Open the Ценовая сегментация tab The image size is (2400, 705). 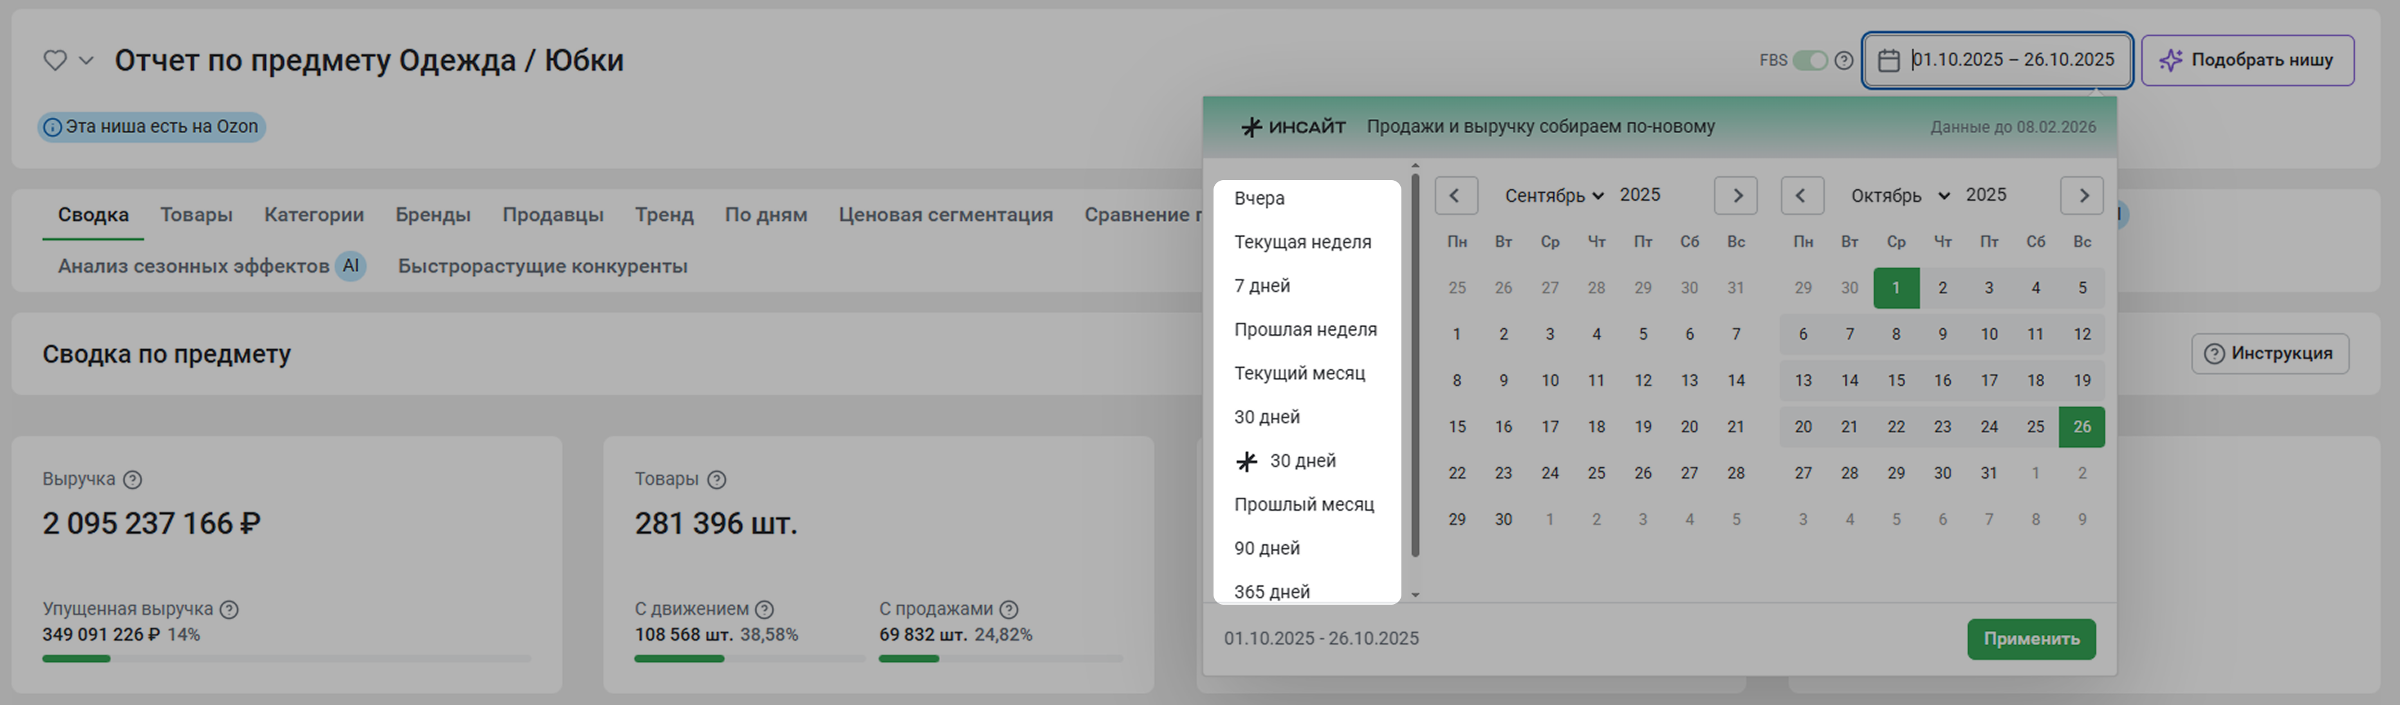pos(945,215)
